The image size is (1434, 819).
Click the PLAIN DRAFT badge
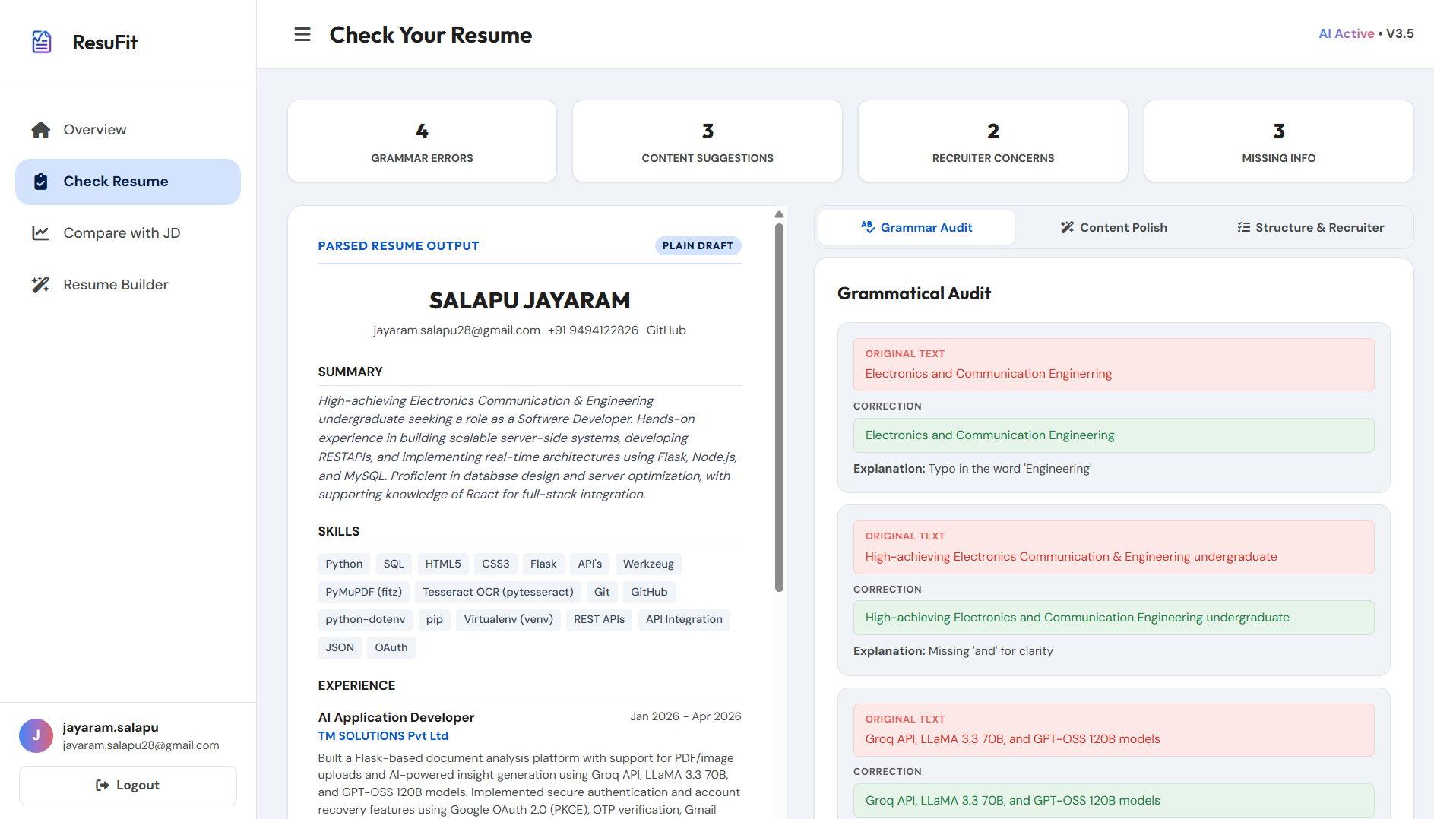click(698, 246)
